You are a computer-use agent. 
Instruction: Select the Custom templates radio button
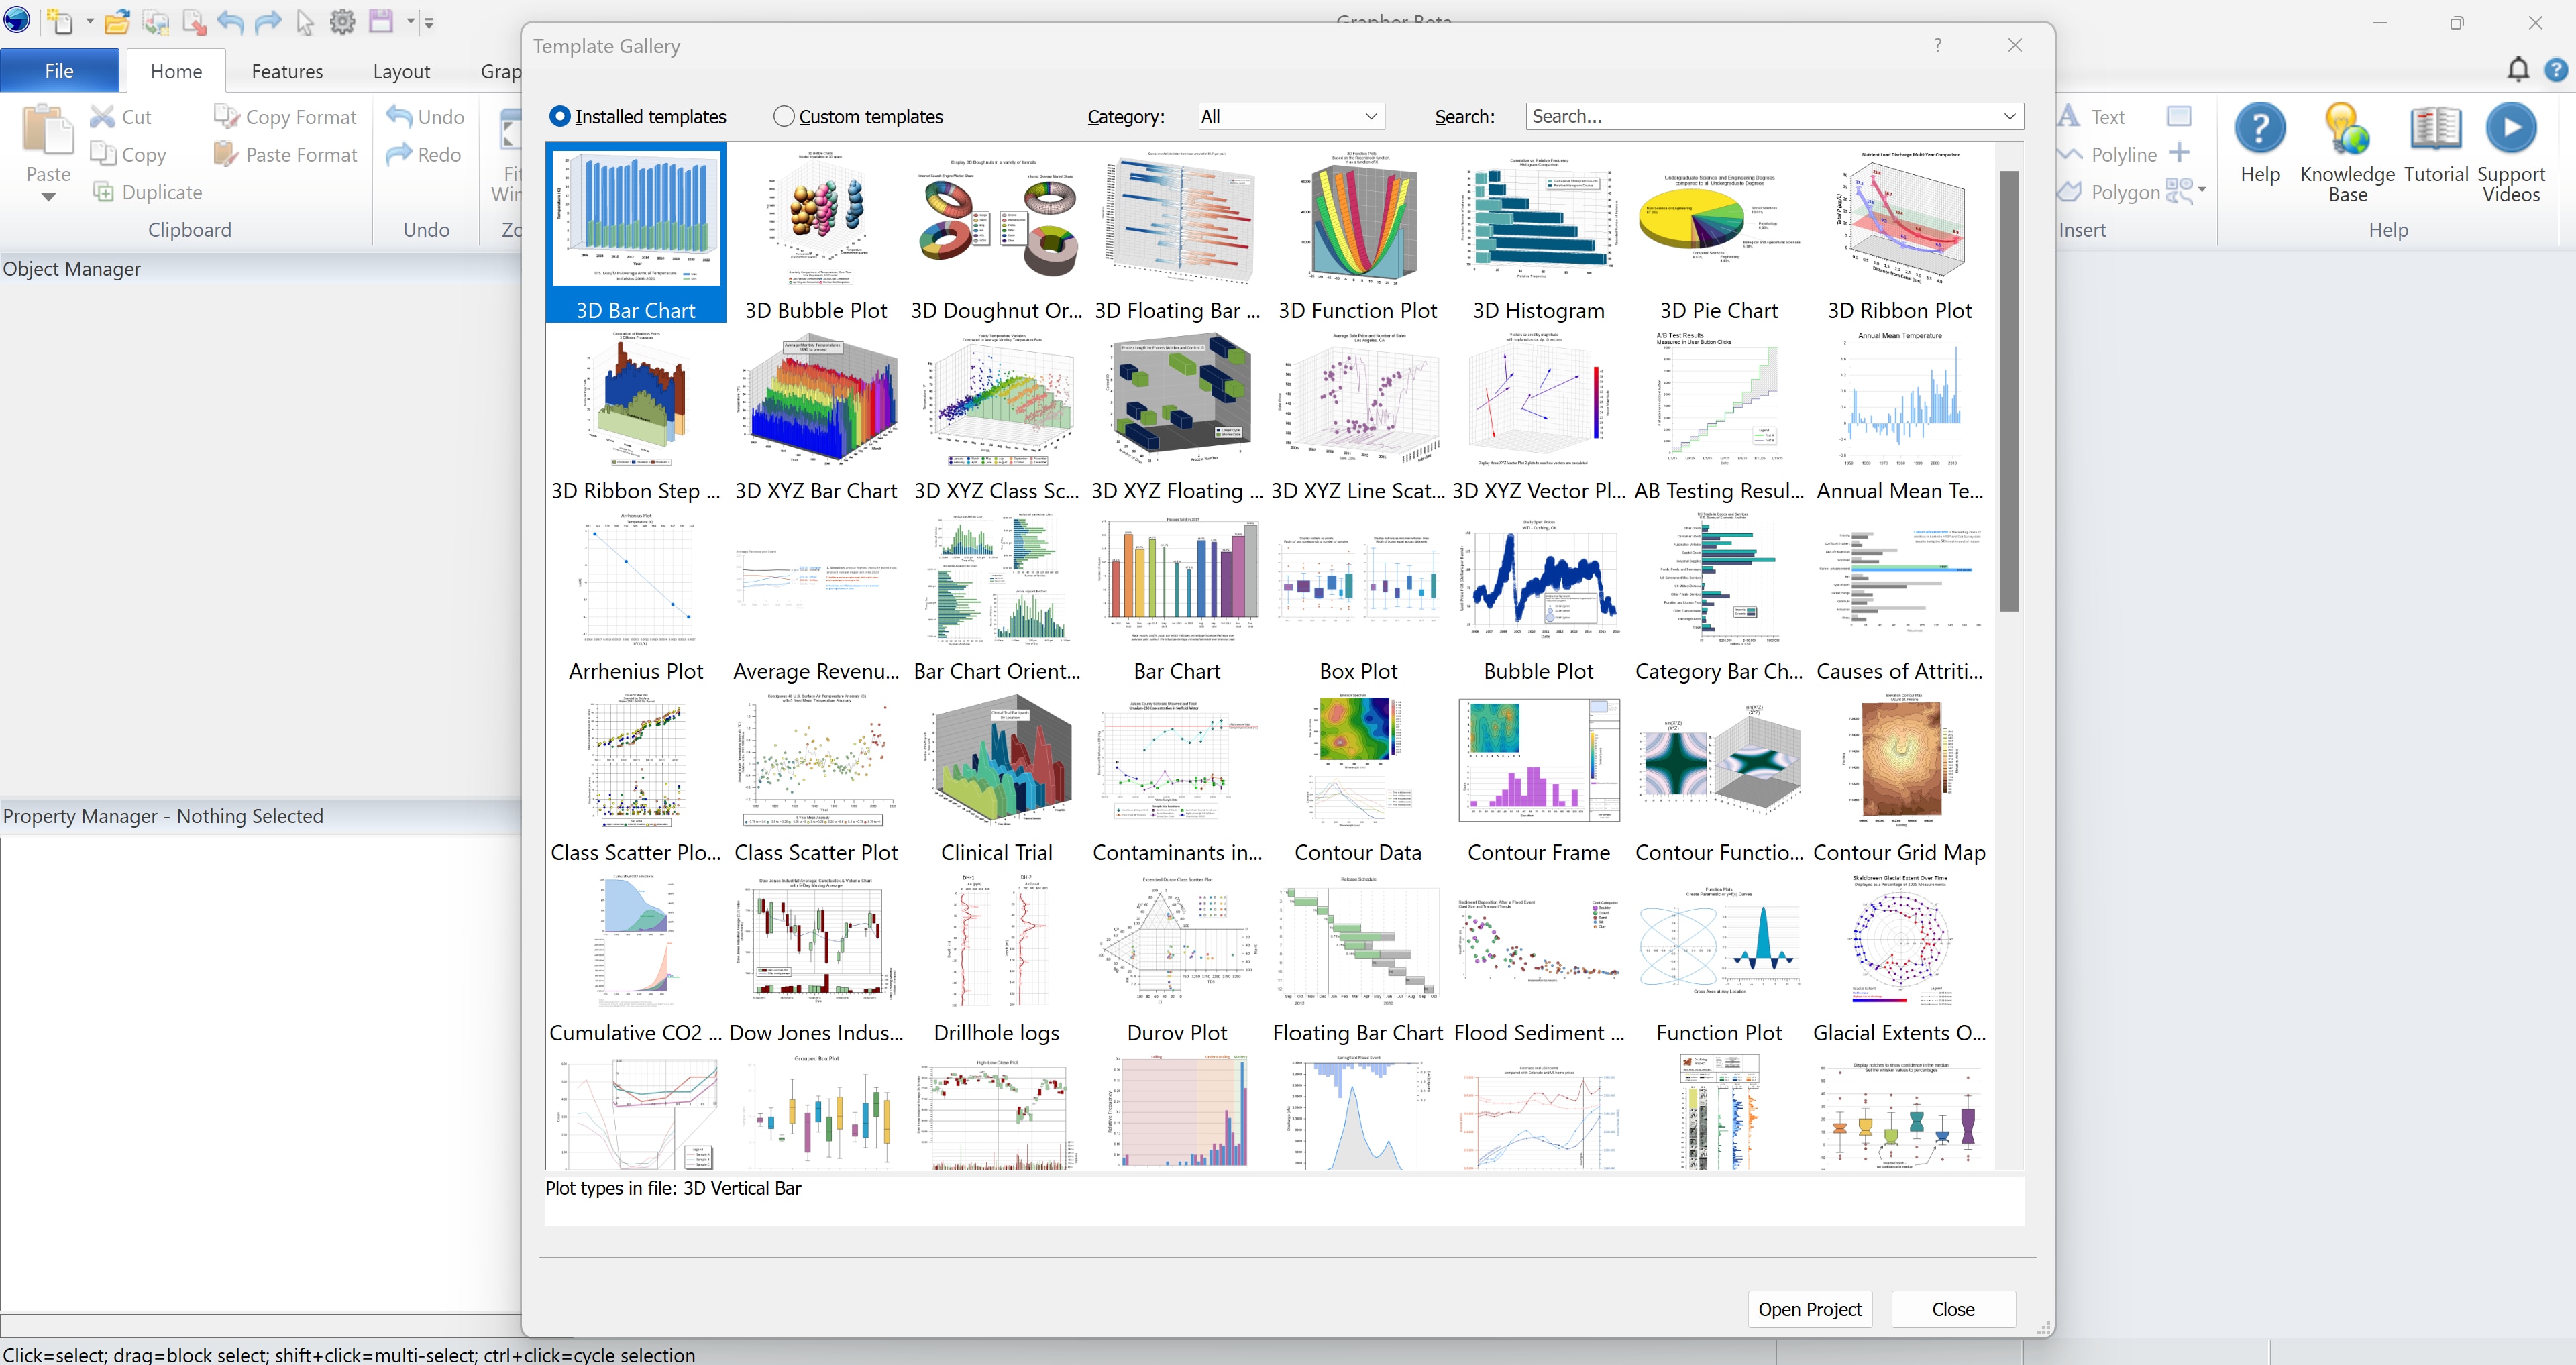pos(784,117)
